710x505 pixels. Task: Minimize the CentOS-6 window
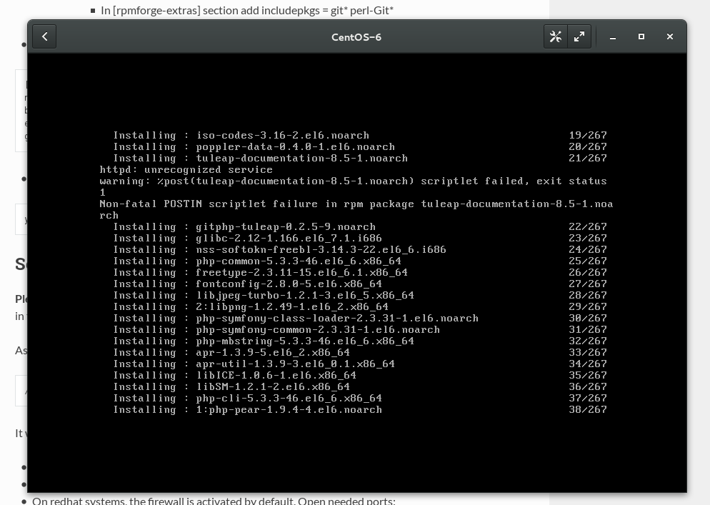613,36
